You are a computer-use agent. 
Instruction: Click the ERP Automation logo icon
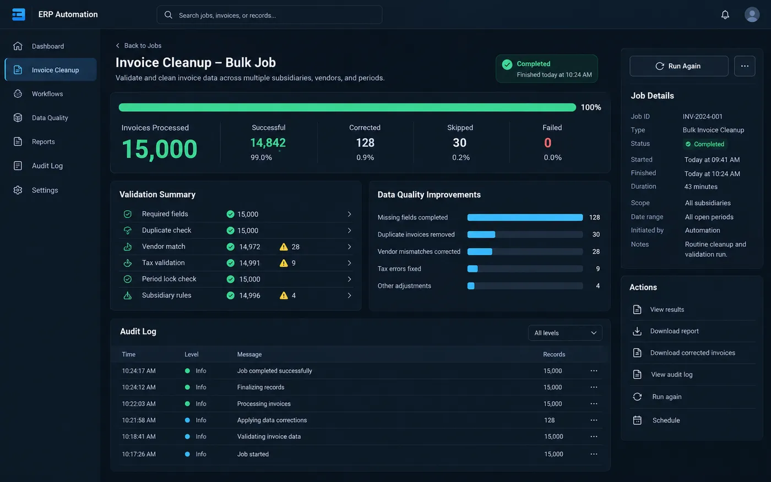(19, 14)
